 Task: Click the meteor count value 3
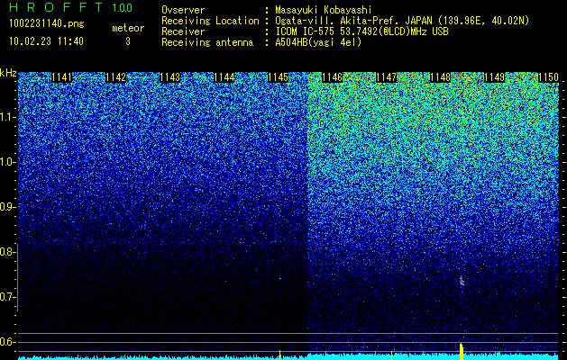pos(128,41)
